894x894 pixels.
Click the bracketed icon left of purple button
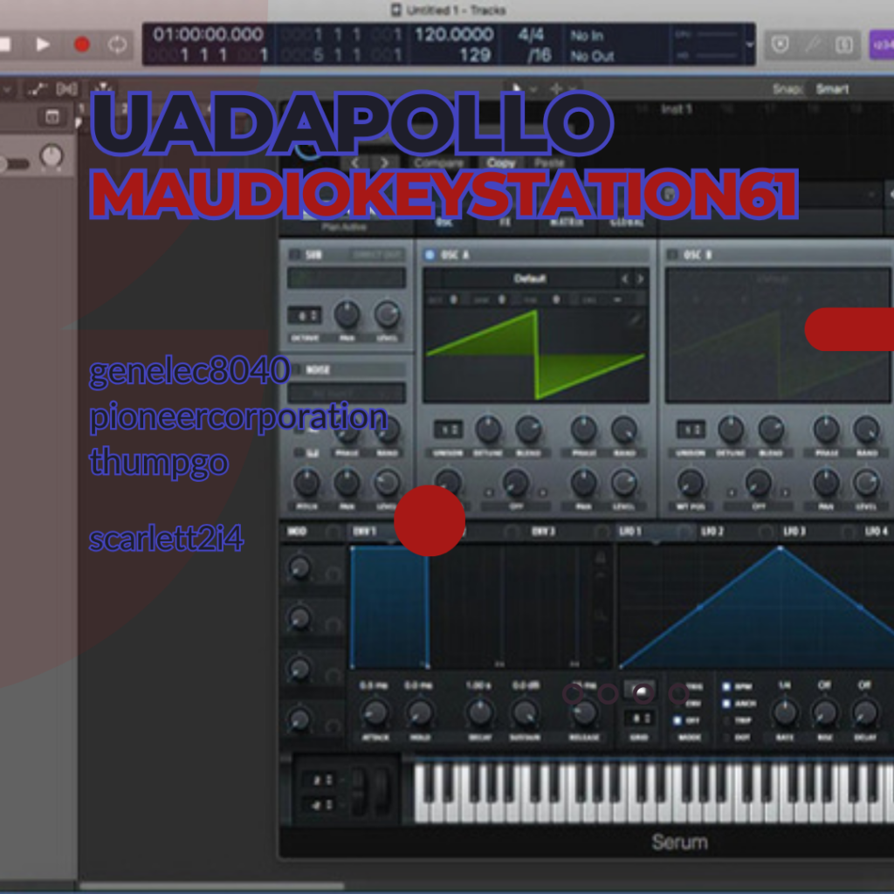point(844,45)
